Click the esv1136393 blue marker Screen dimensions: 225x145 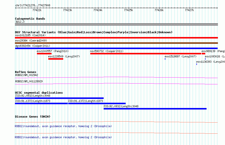click(x=197, y=64)
